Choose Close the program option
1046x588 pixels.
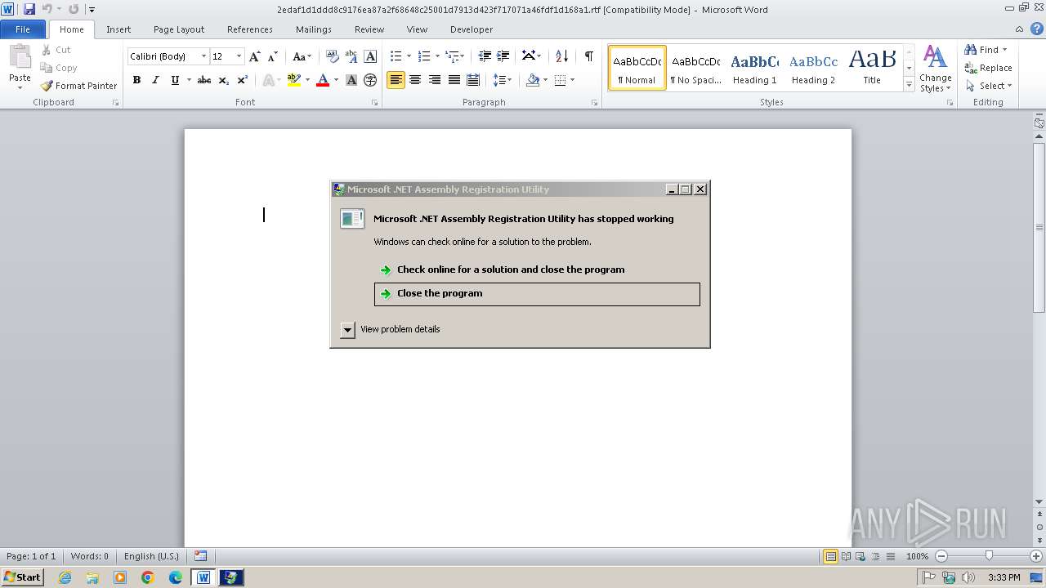pos(537,294)
